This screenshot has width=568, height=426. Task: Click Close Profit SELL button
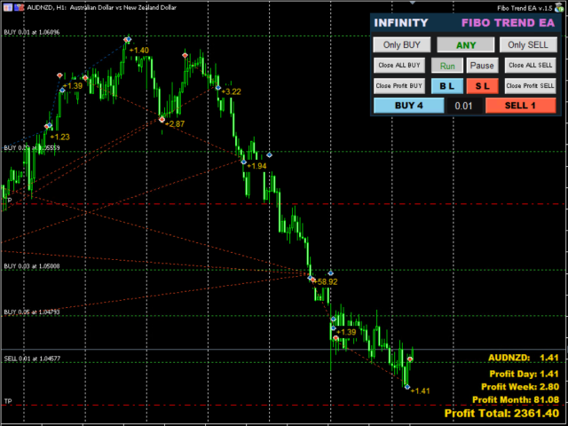point(530,86)
